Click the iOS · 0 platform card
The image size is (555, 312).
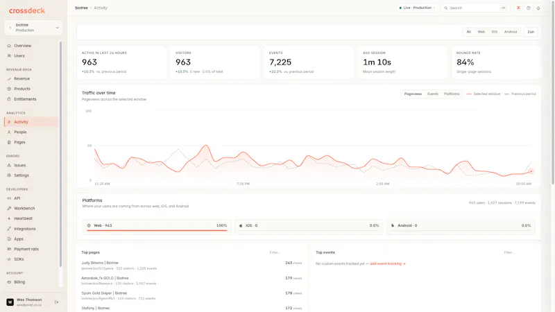point(309,226)
